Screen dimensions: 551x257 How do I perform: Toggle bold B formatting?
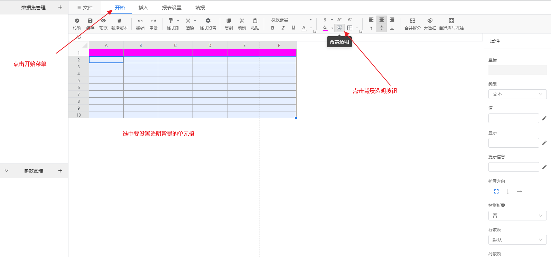273,28
